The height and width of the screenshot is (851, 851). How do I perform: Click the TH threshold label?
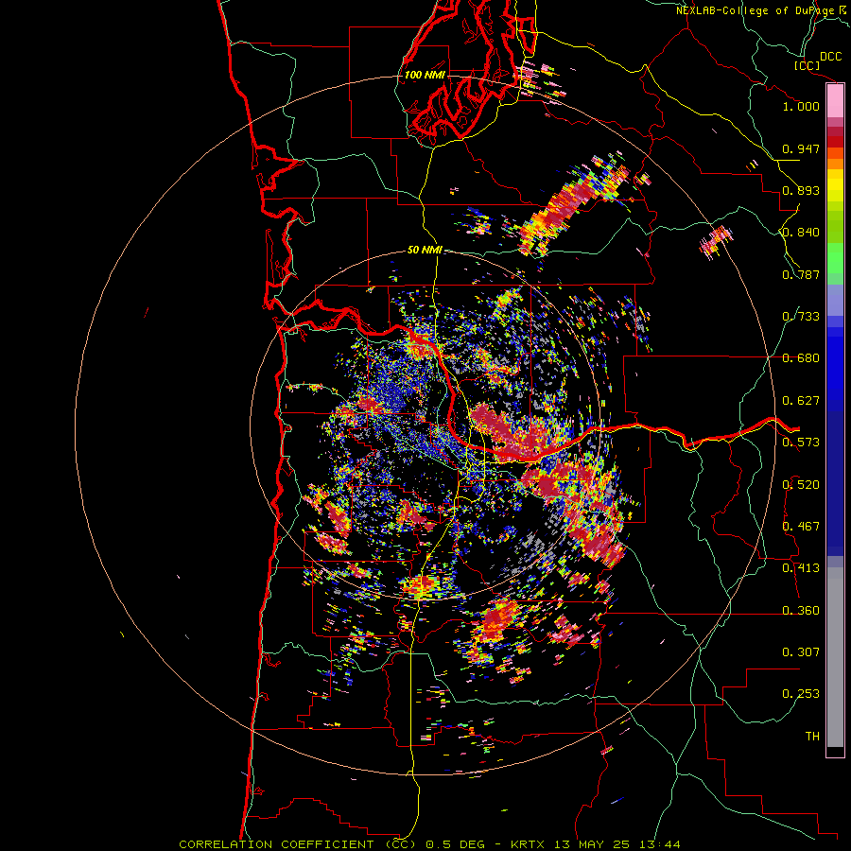click(812, 737)
